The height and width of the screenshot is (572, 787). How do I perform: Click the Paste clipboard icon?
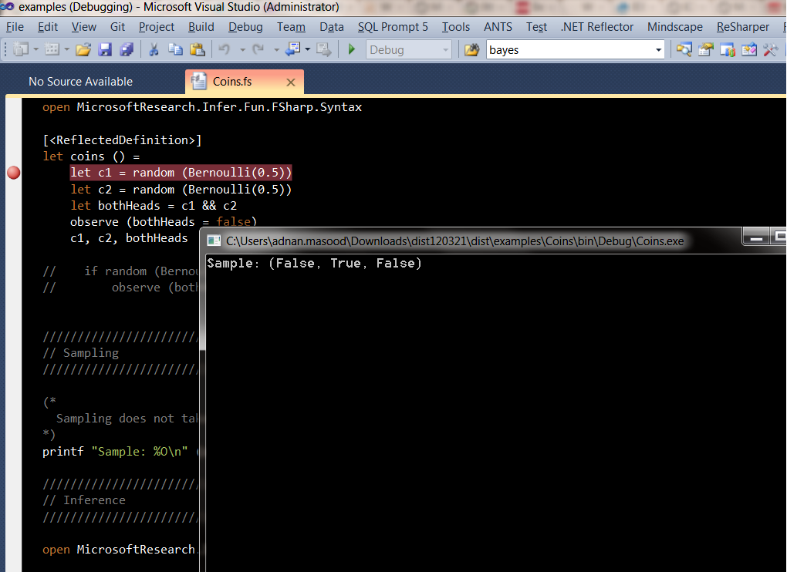point(198,49)
